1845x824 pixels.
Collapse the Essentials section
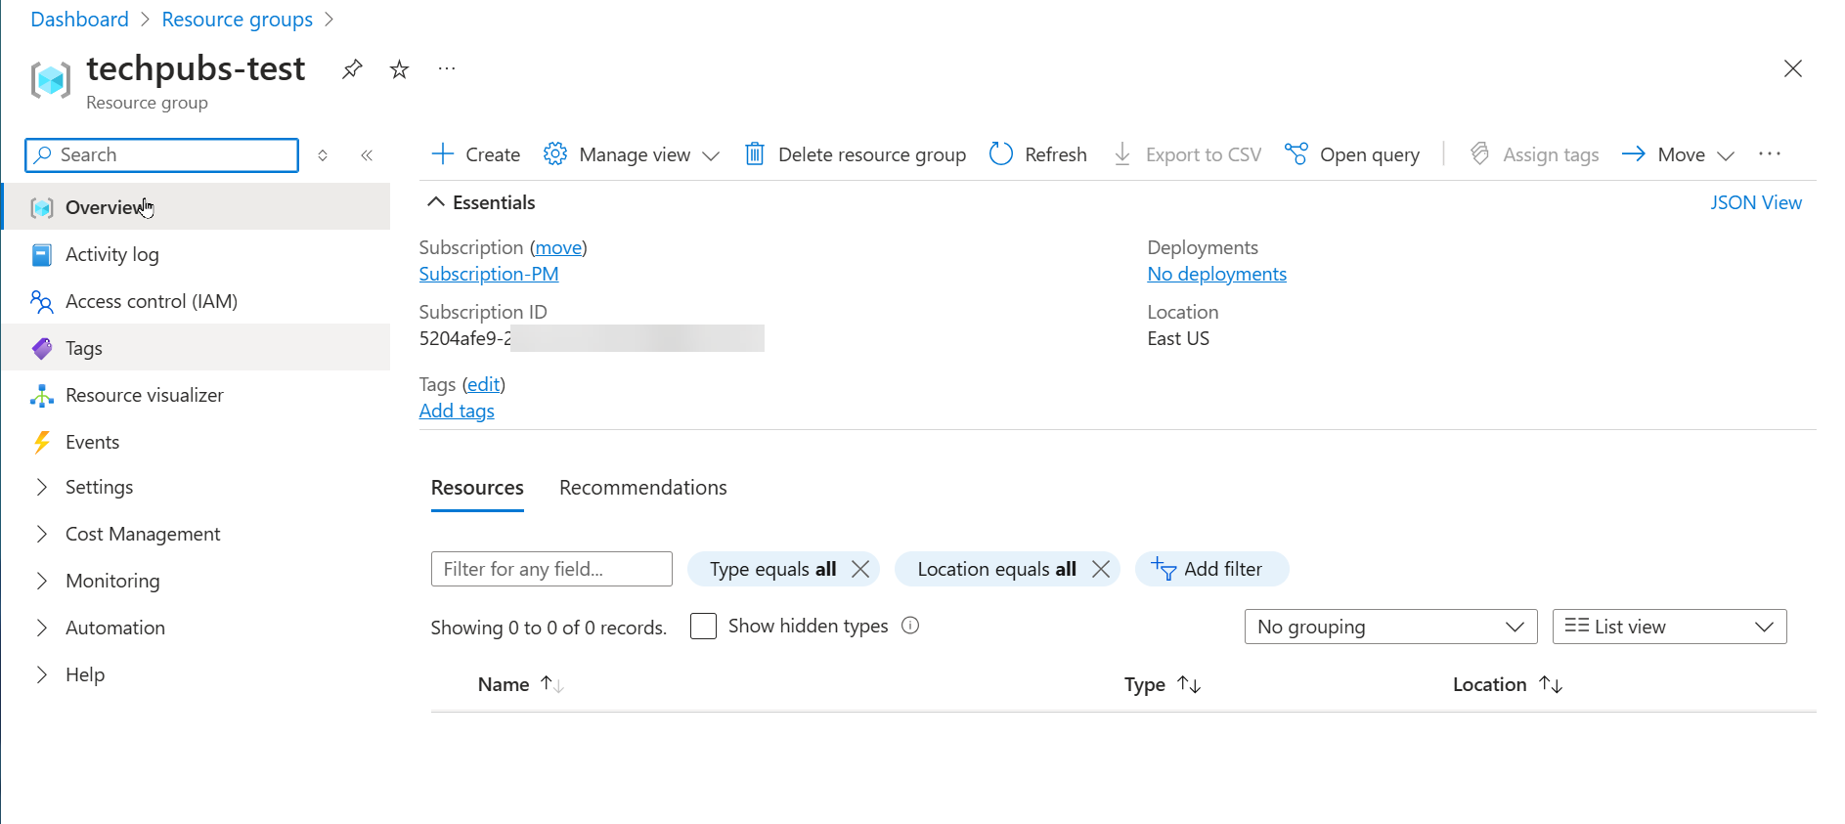pos(436,202)
